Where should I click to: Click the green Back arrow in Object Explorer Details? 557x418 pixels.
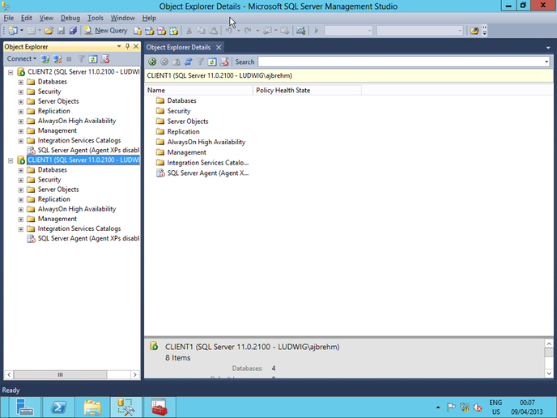click(x=152, y=62)
